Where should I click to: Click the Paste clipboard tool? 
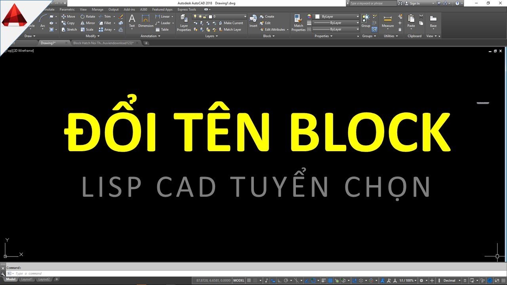(x=411, y=21)
